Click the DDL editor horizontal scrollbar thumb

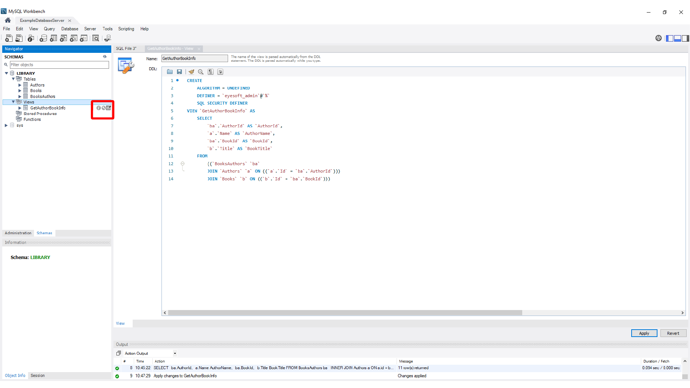point(345,313)
